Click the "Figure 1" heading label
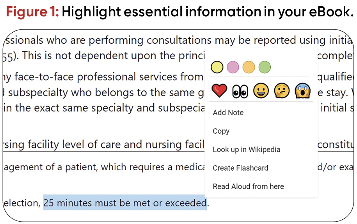Viewport: 357px width, 224px height. 32,12
